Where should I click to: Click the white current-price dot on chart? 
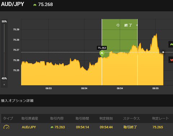[x=163, y=52]
